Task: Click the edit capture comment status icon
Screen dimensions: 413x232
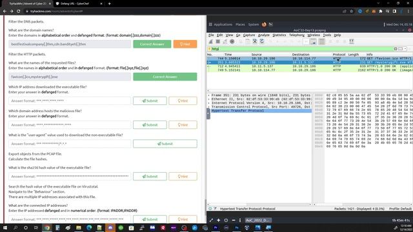Action: point(215,209)
